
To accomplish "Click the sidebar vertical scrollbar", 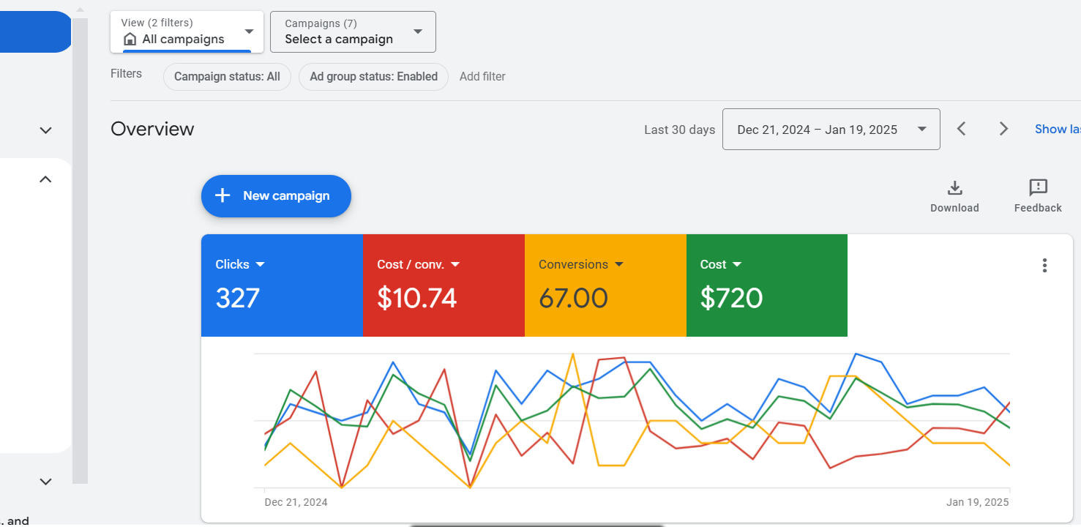I will tap(80, 249).
